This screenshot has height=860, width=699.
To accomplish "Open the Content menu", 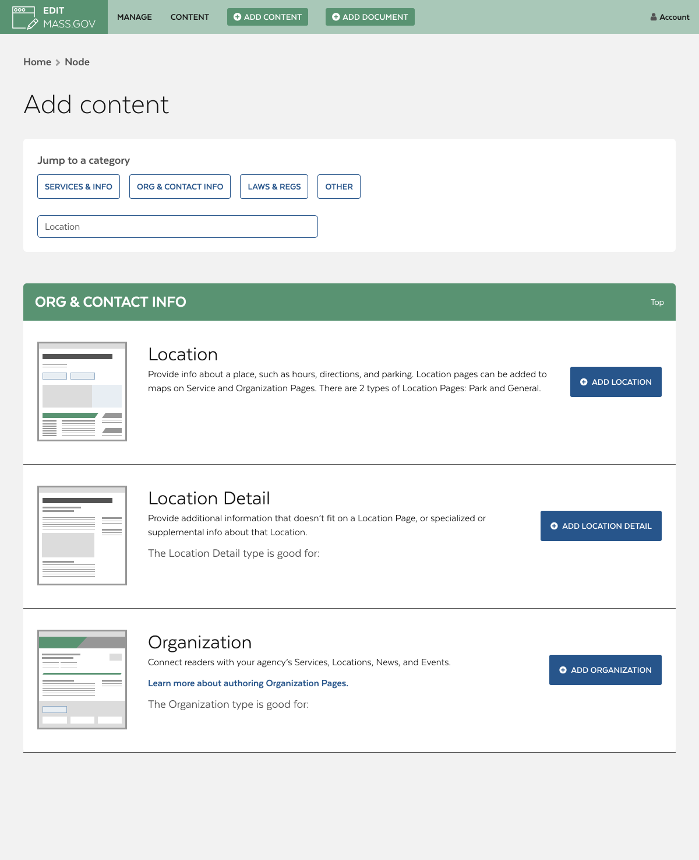I will (x=189, y=17).
